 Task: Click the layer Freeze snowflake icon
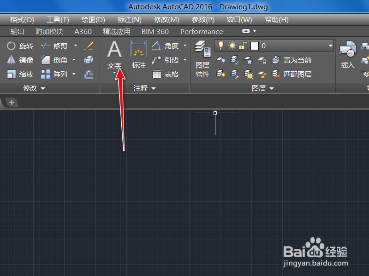(x=248, y=61)
